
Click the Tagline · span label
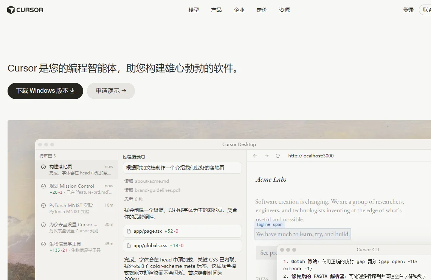[x=269, y=224]
